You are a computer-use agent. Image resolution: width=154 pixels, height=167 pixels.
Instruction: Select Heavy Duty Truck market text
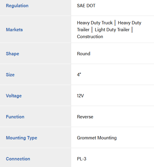95,23
